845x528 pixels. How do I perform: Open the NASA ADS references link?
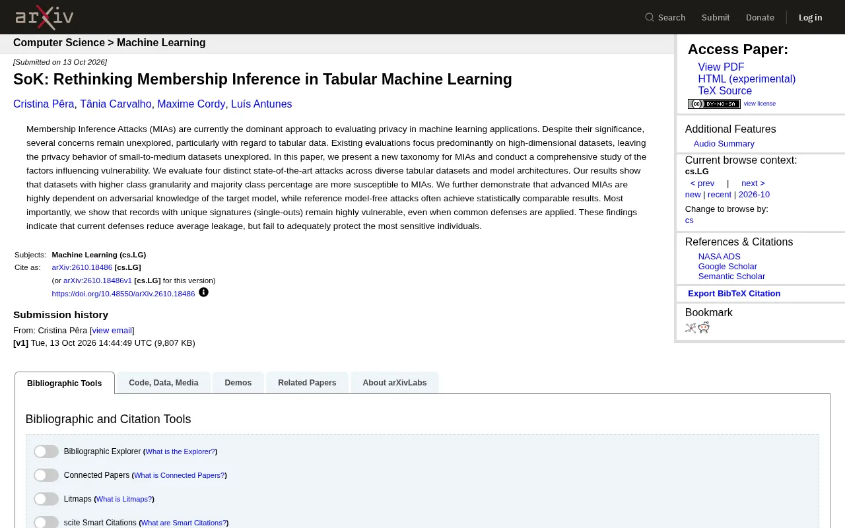click(x=720, y=257)
